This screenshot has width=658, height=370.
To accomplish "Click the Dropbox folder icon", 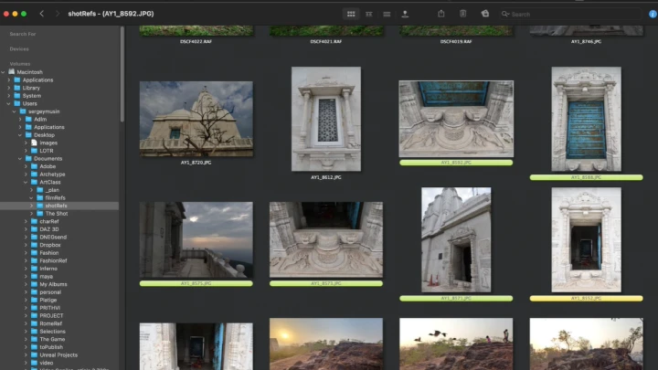I will 35,245.
